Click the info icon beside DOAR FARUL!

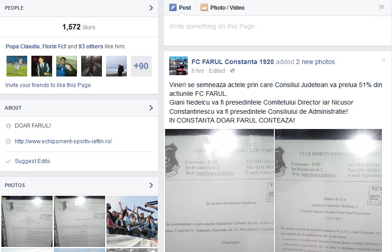8,126
